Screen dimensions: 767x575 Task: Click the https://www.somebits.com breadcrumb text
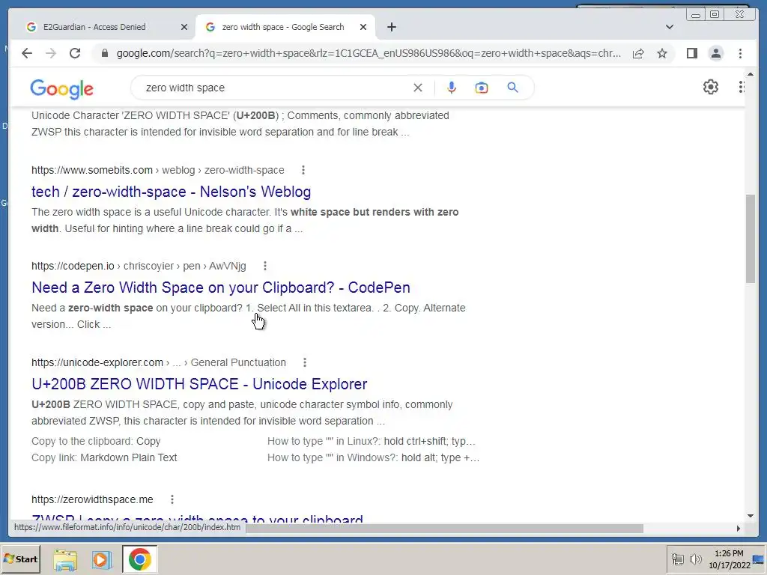[92, 170]
